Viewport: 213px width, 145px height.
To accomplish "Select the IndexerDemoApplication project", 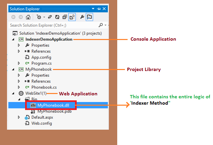I will click(x=49, y=39).
